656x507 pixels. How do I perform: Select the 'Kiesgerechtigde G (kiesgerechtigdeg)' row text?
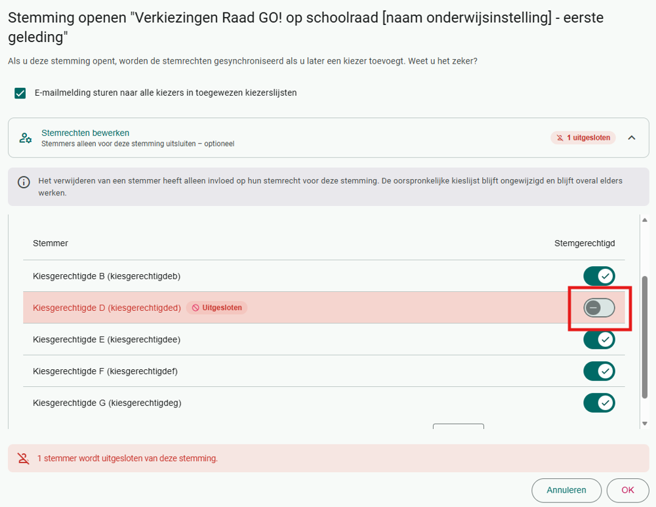point(107,403)
